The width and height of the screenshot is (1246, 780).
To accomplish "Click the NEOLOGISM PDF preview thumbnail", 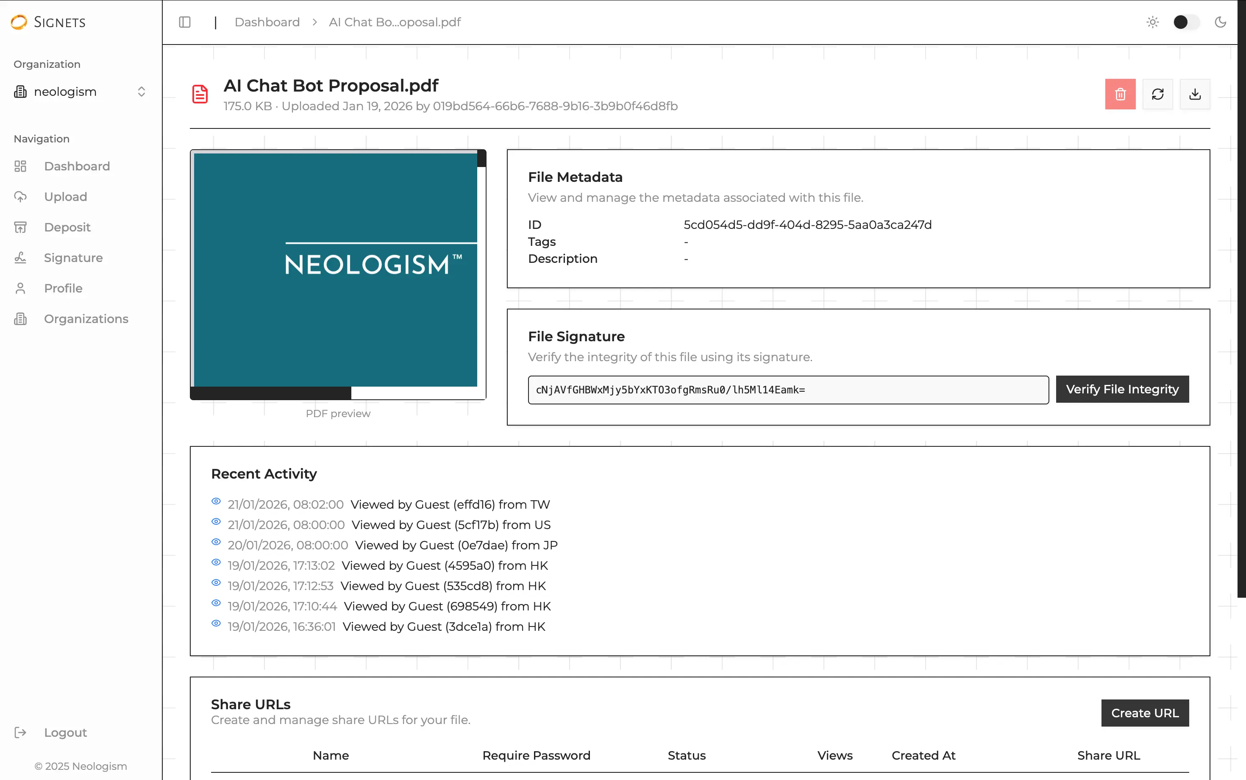I will 336,270.
